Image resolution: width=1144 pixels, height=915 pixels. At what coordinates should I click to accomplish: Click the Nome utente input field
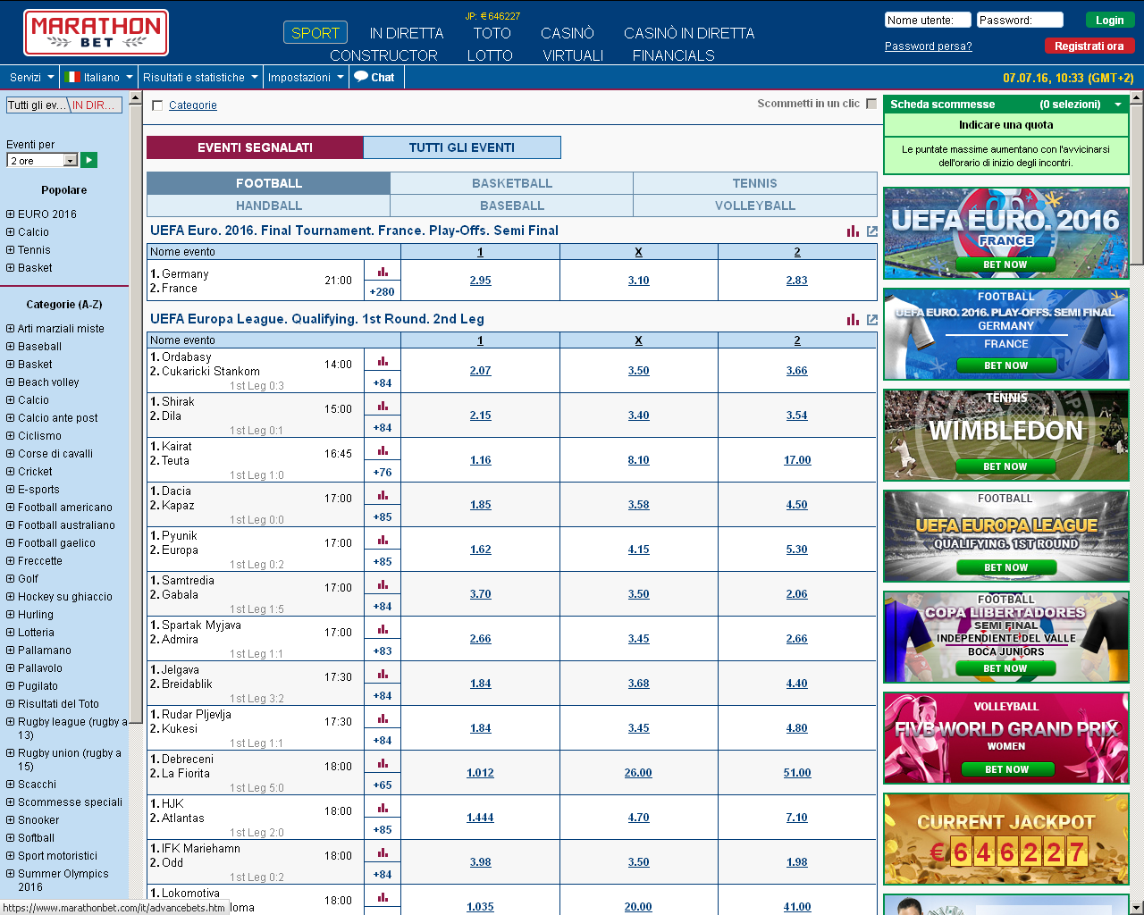[x=928, y=20]
